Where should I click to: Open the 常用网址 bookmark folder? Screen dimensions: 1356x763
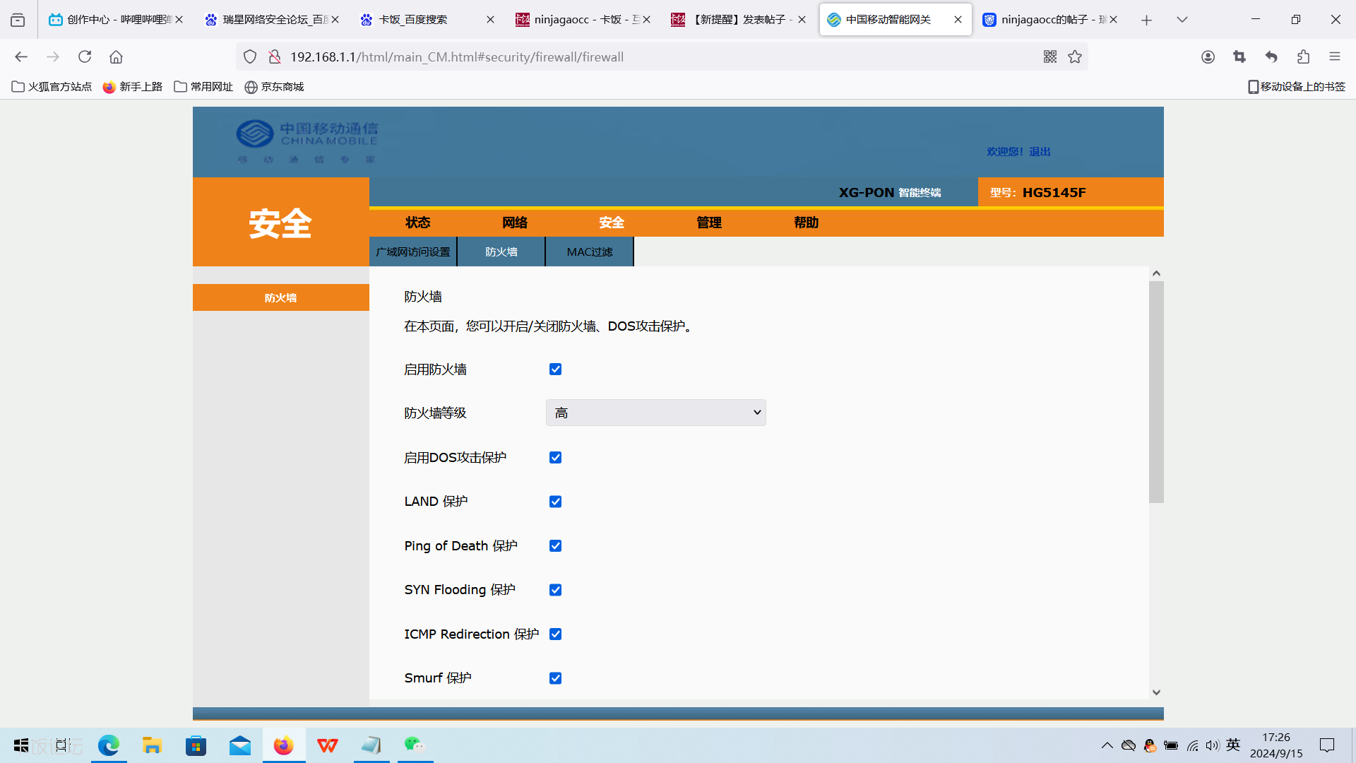(x=203, y=87)
